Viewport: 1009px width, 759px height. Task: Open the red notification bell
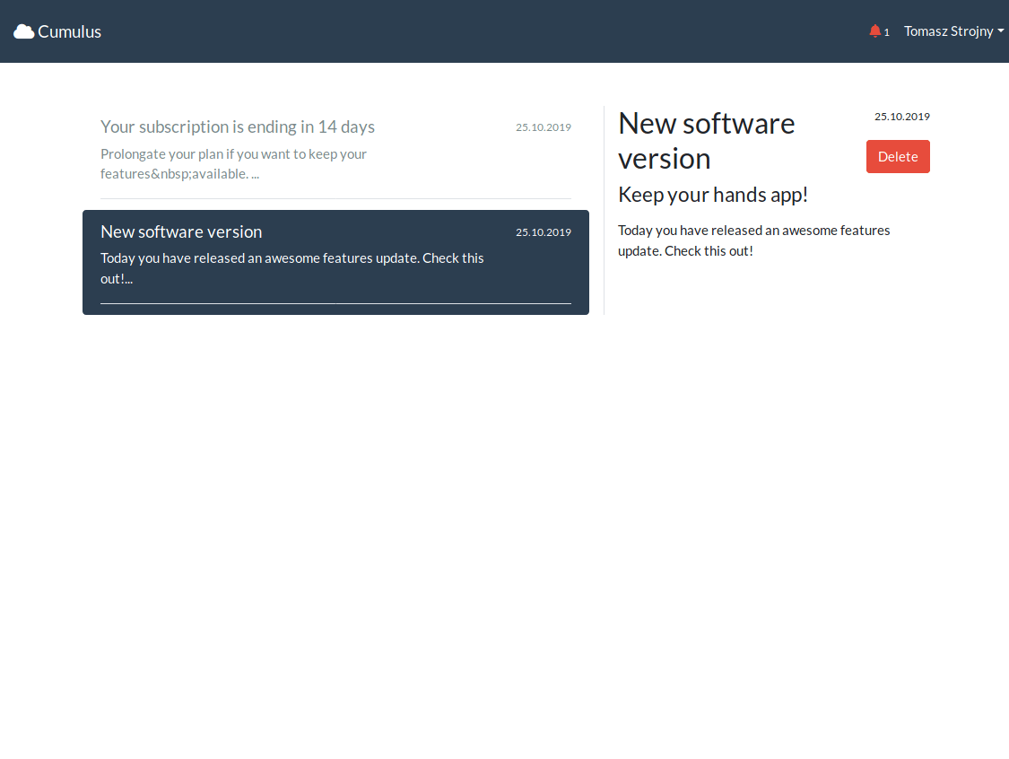coord(874,31)
